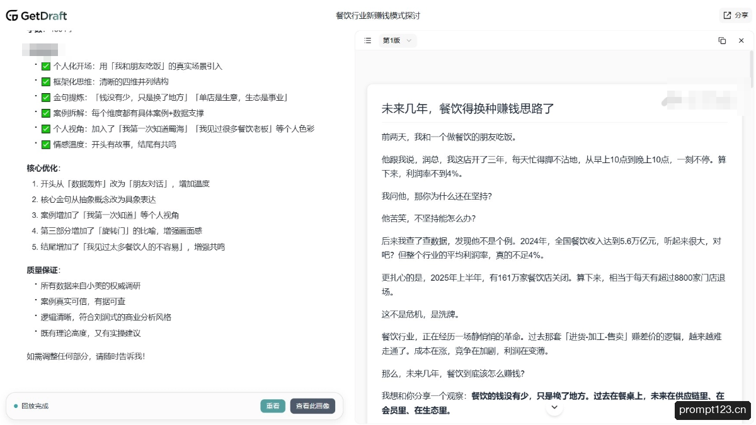The width and height of the screenshot is (756, 425).
Task: Click paragraph 他苦笑，不坚持能怎么办？
Action: coord(428,218)
